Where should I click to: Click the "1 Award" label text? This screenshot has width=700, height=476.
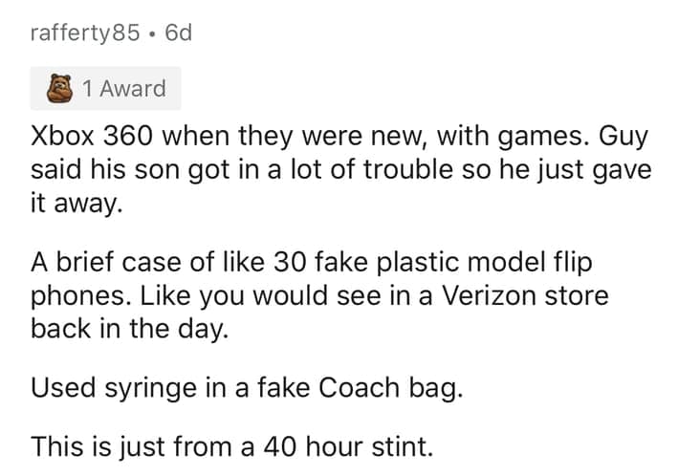point(123,89)
